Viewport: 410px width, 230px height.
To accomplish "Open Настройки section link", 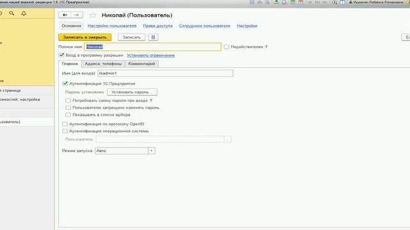I will coord(247,26).
